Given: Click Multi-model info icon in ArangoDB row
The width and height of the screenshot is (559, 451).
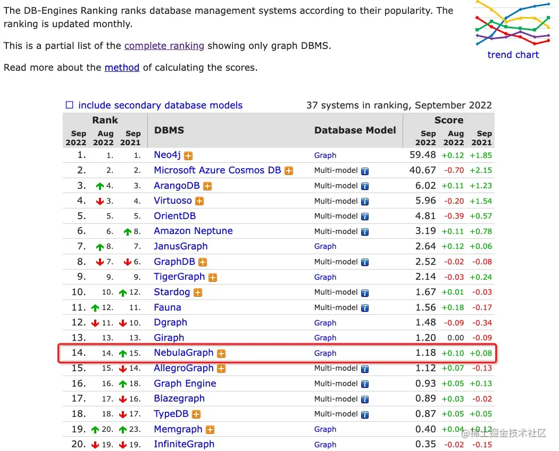Looking at the screenshot, I should tap(365, 187).
